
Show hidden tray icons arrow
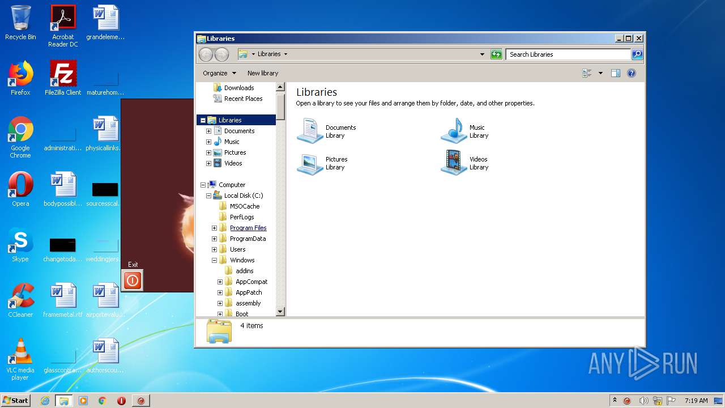[x=615, y=400]
